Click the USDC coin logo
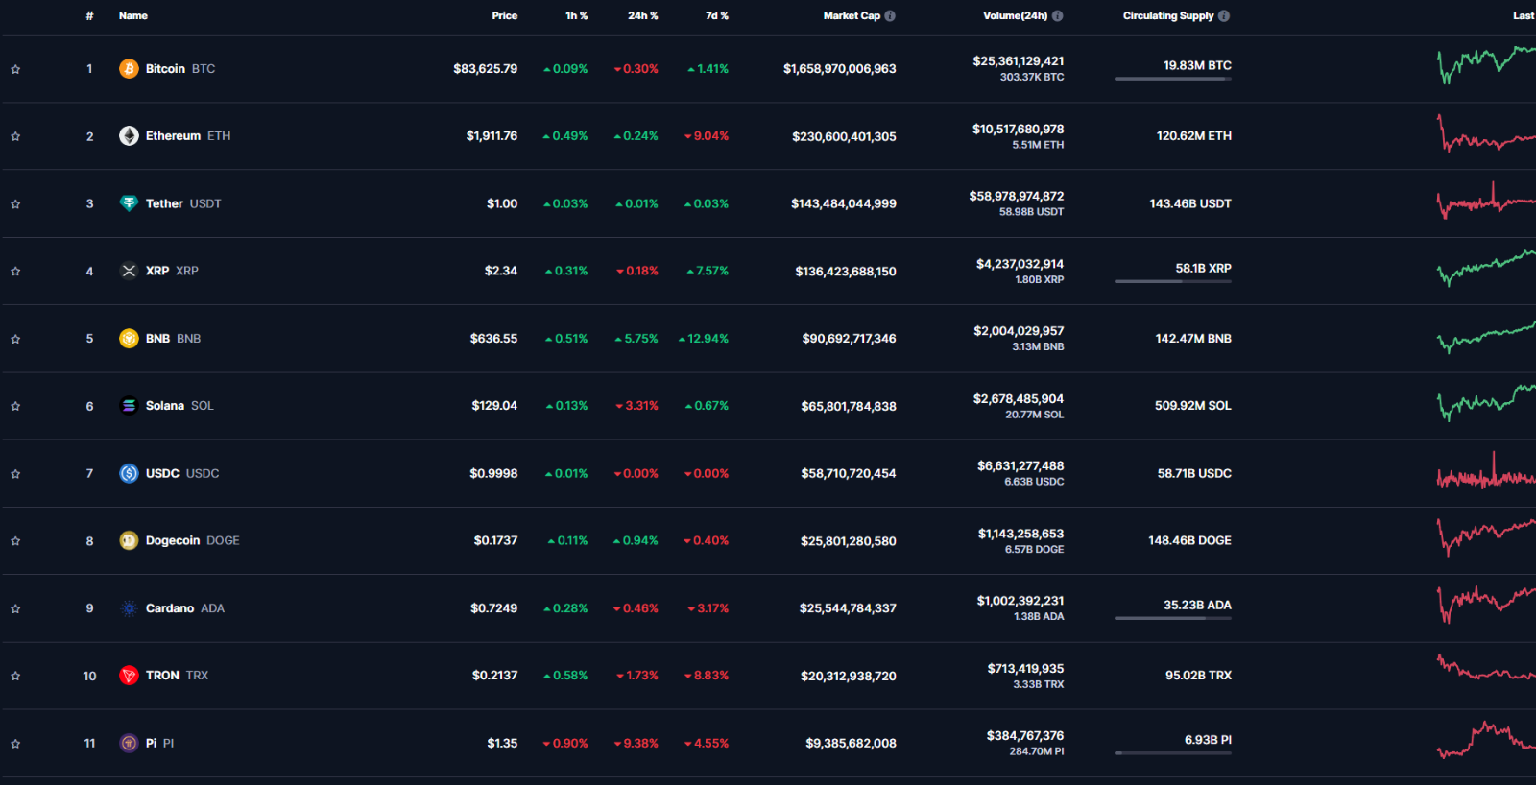 129,473
